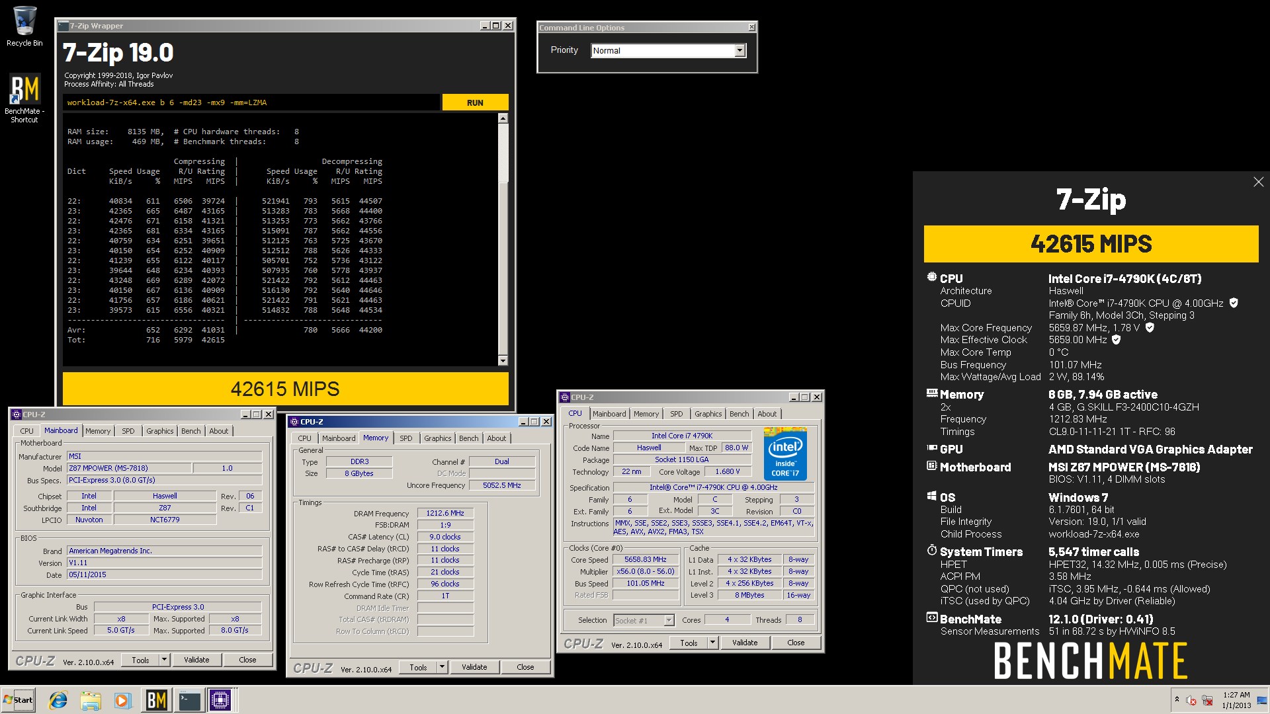
Task: Open the Selection Socket #1 dropdown
Action: (x=669, y=620)
